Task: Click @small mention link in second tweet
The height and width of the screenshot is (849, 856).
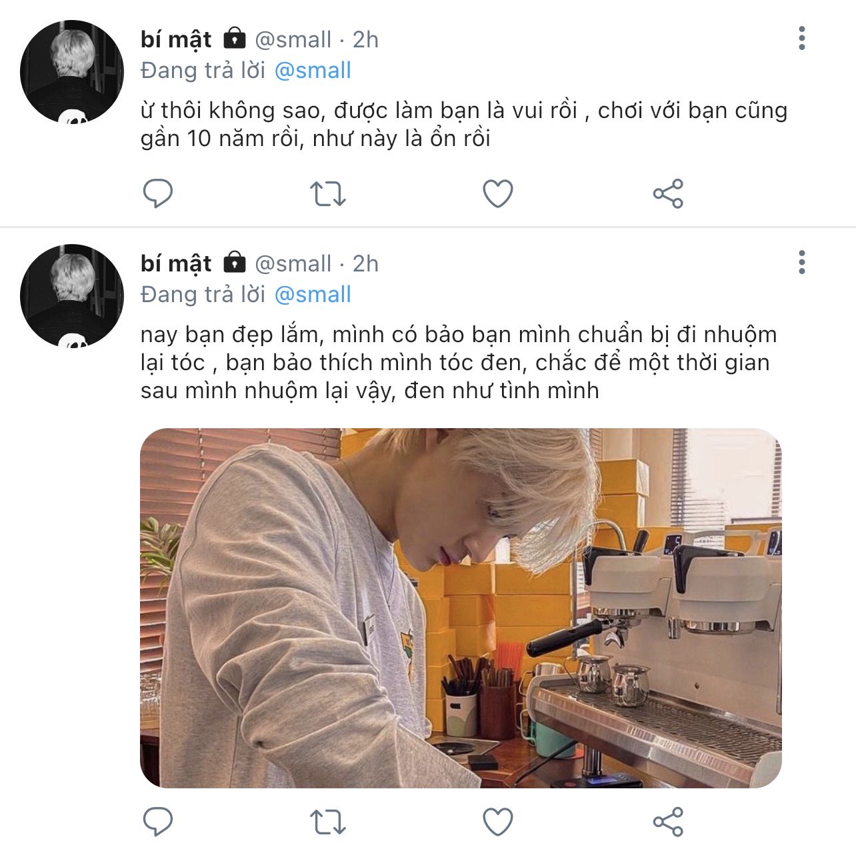Action: point(313,295)
